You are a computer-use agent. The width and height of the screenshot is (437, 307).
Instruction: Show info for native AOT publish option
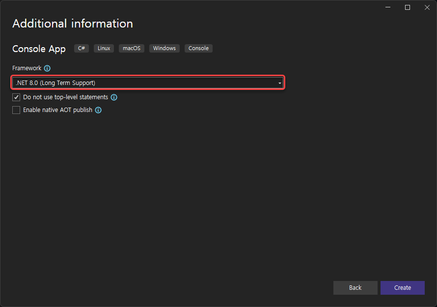click(98, 110)
